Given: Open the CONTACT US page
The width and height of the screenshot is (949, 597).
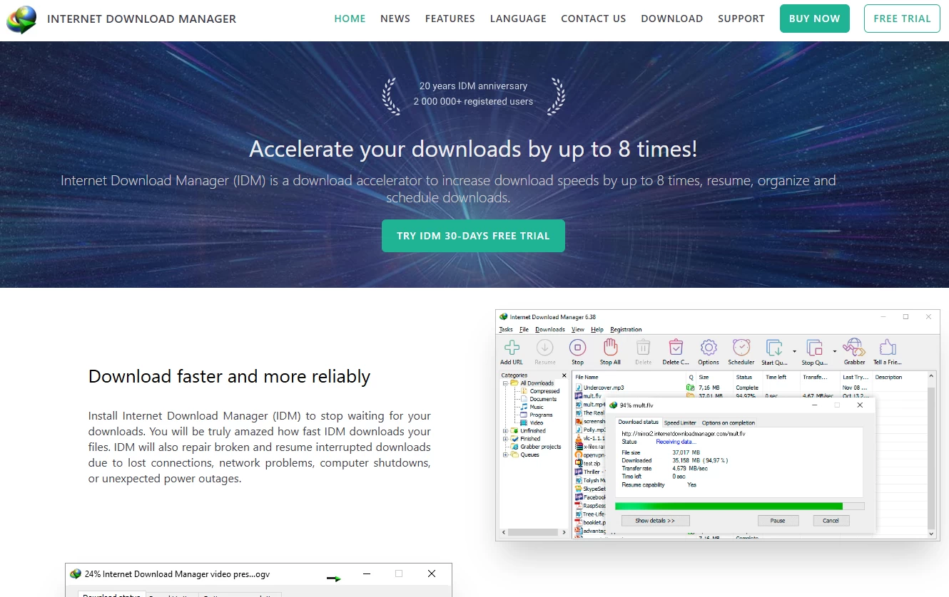Looking at the screenshot, I should click(593, 19).
